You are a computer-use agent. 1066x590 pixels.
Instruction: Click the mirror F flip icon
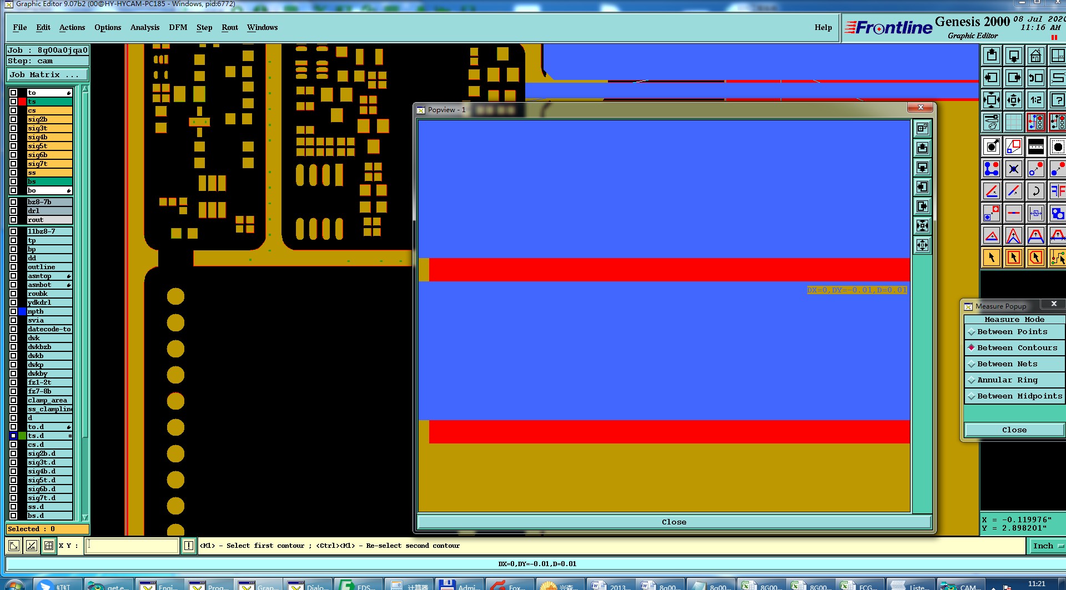[1058, 191]
